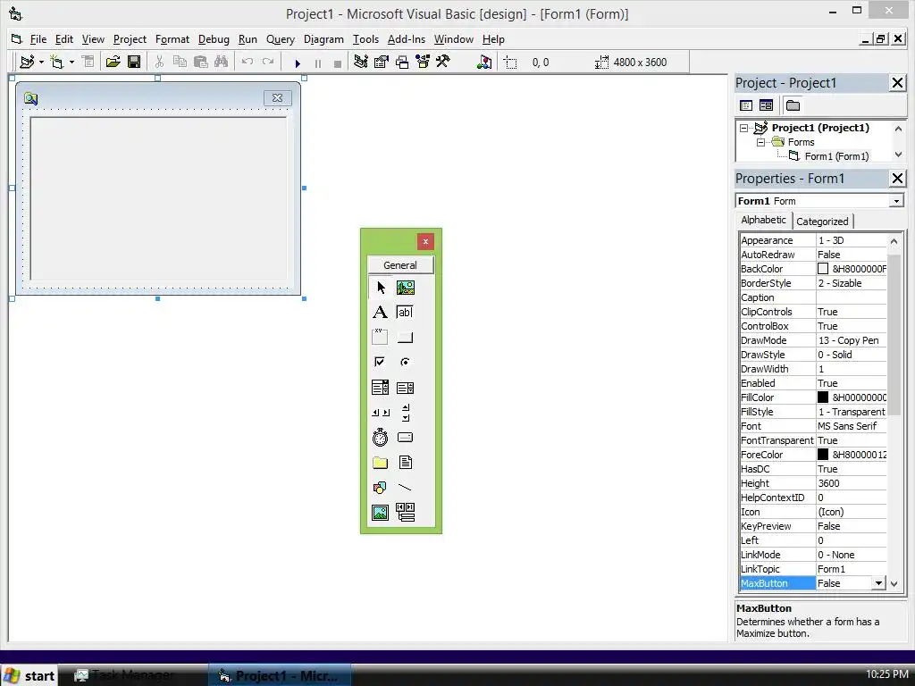Screen dimensions: 915x686
Task: Select the PictureBox tool in the toolbox
Action: (406, 288)
